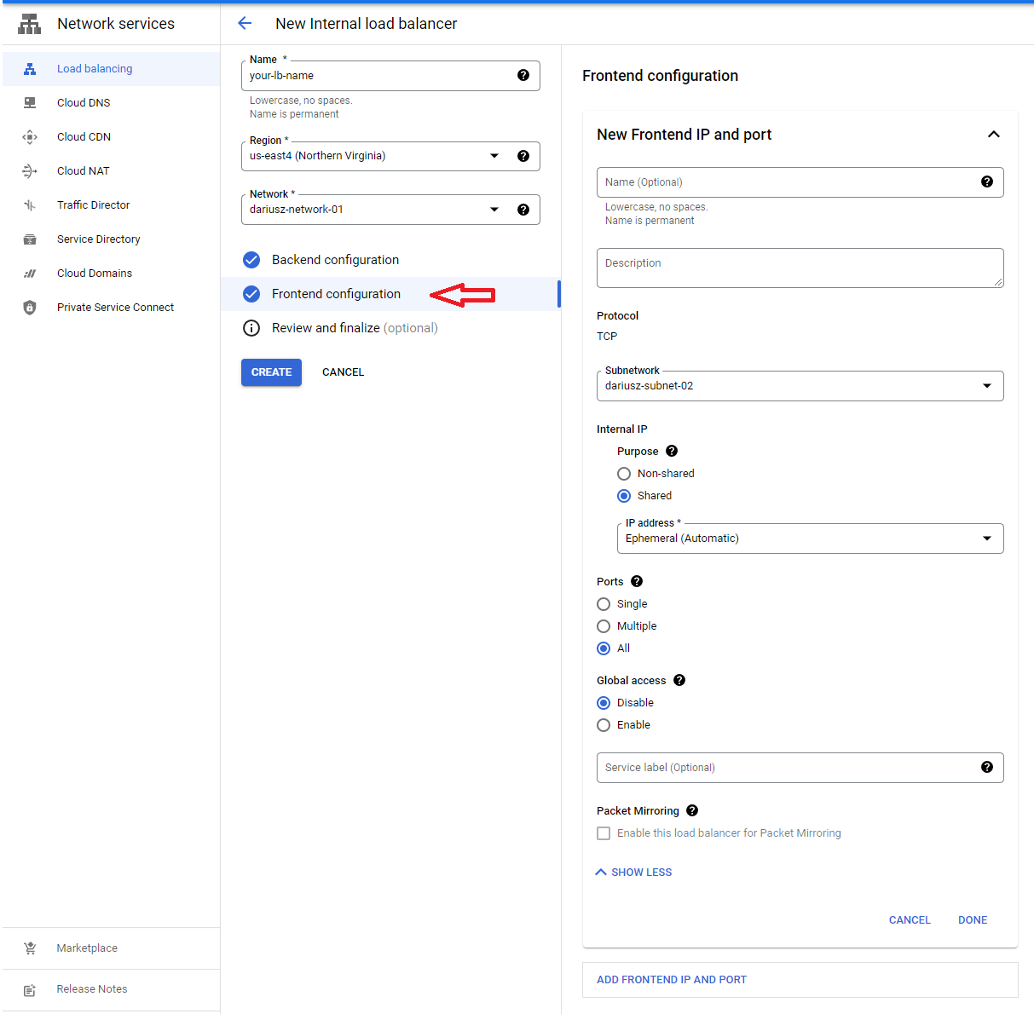
Task: Collapse the New Frontend IP and port panel
Action: (x=994, y=135)
